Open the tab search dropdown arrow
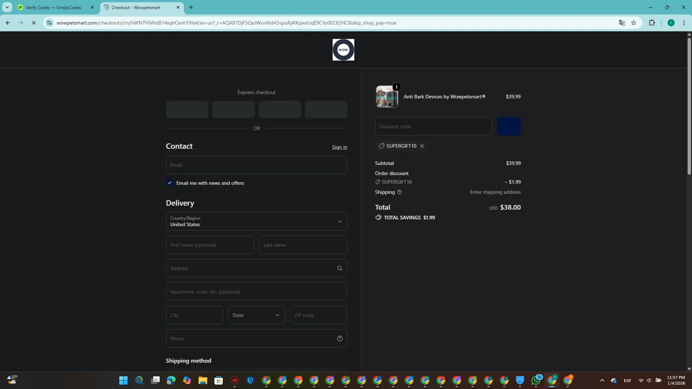This screenshot has width=692, height=389. 7,7
